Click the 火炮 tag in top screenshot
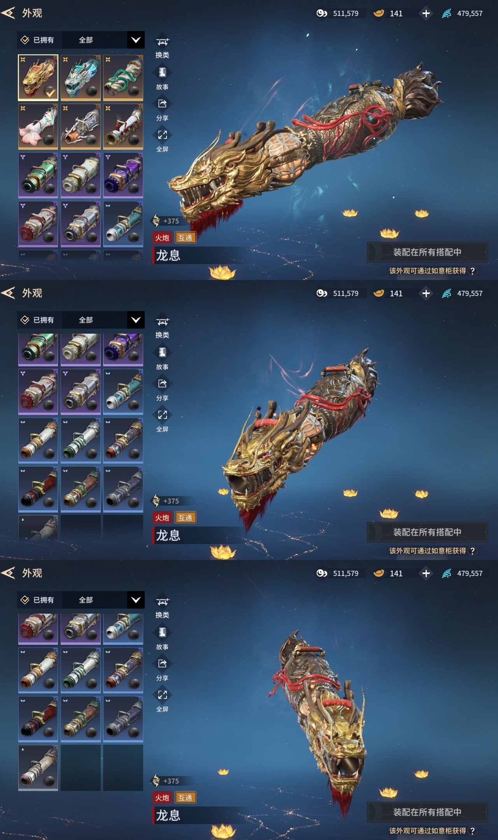Screen dimensions: 498x840 click(x=162, y=238)
